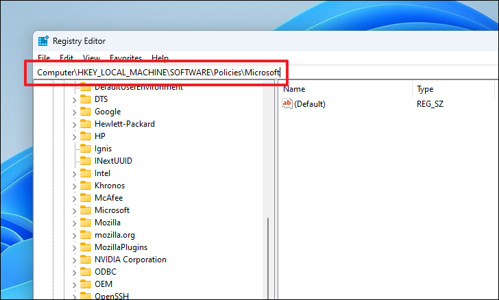Click the Google folder icon
The image size is (499, 300).
pyautogui.click(x=85, y=112)
